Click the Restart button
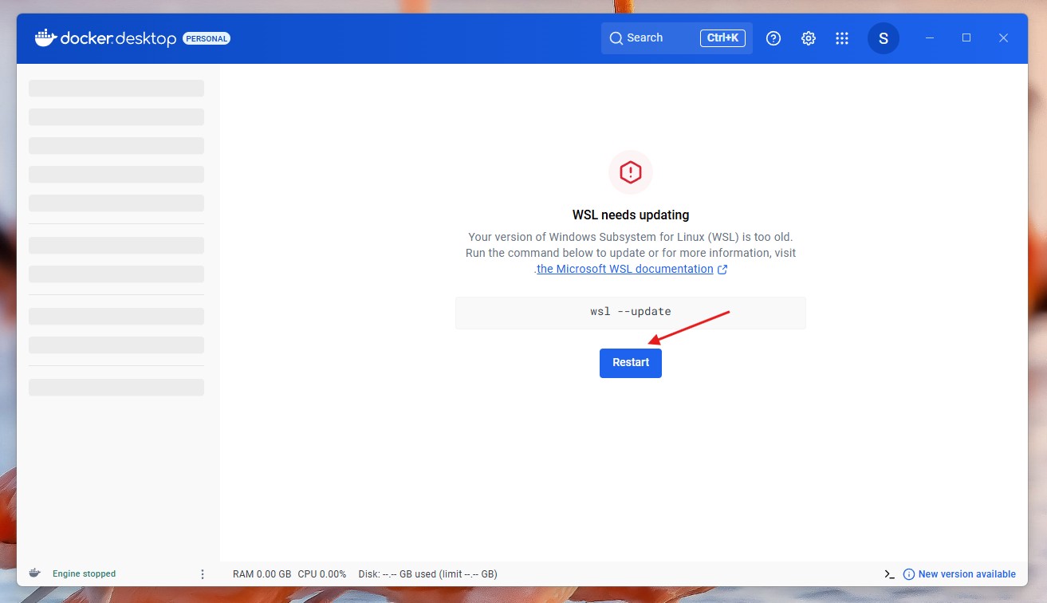1047x603 pixels. coord(630,362)
